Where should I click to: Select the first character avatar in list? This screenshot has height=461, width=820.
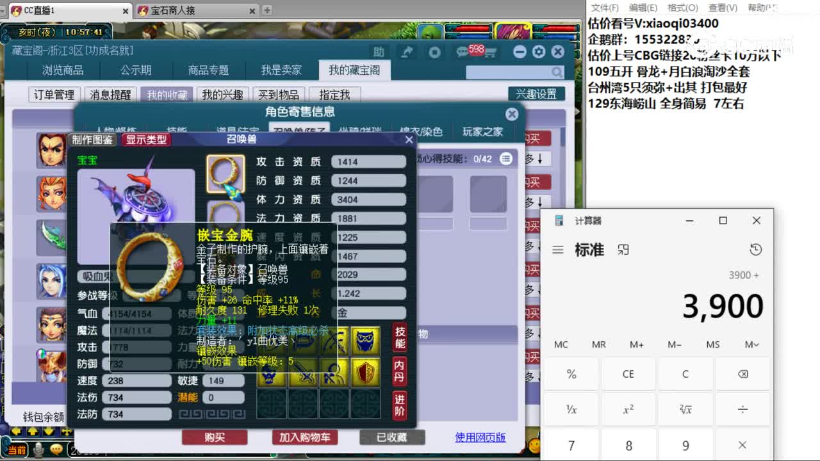51,150
